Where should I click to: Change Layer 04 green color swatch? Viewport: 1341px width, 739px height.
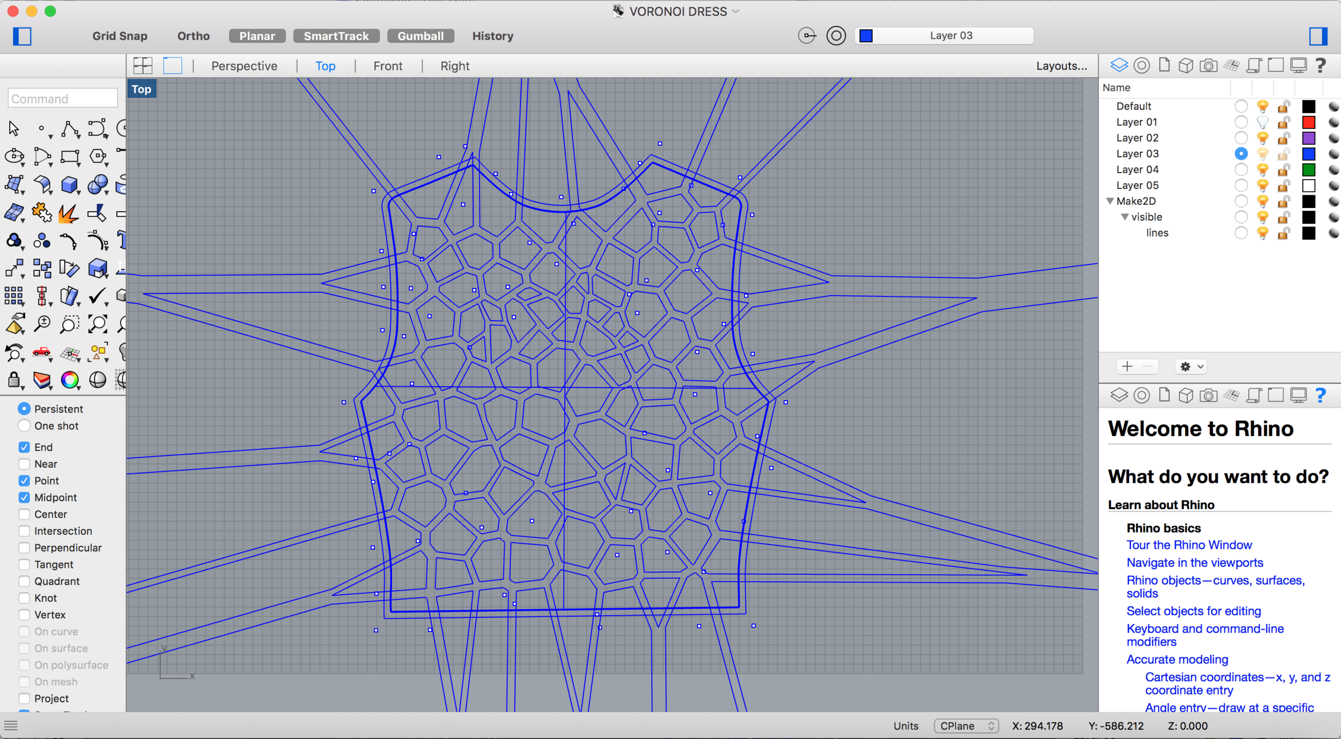click(x=1309, y=169)
